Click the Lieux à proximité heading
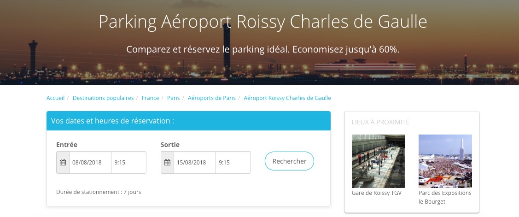This screenshot has height=217, width=519. click(x=380, y=122)
